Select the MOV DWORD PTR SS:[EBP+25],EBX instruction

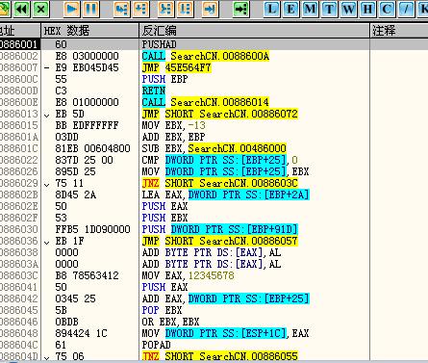(x=225, y=171)
